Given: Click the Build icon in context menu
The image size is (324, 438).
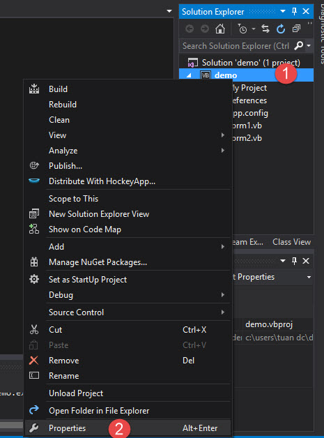Looking at the screenshot, I should (x=34, y=89).
